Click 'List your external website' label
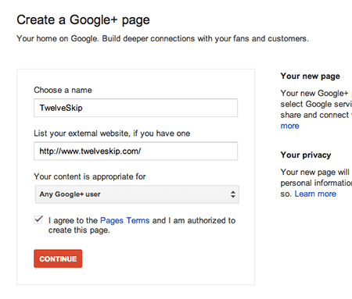 (x=112, y=133)
